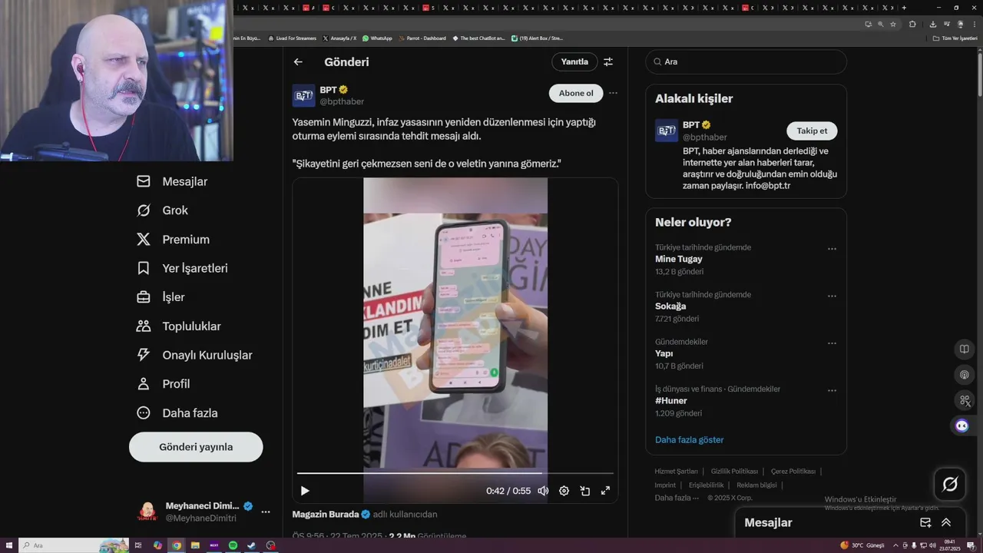
Task: Open File Explorer from the taskbar
Action: point(195,545)
